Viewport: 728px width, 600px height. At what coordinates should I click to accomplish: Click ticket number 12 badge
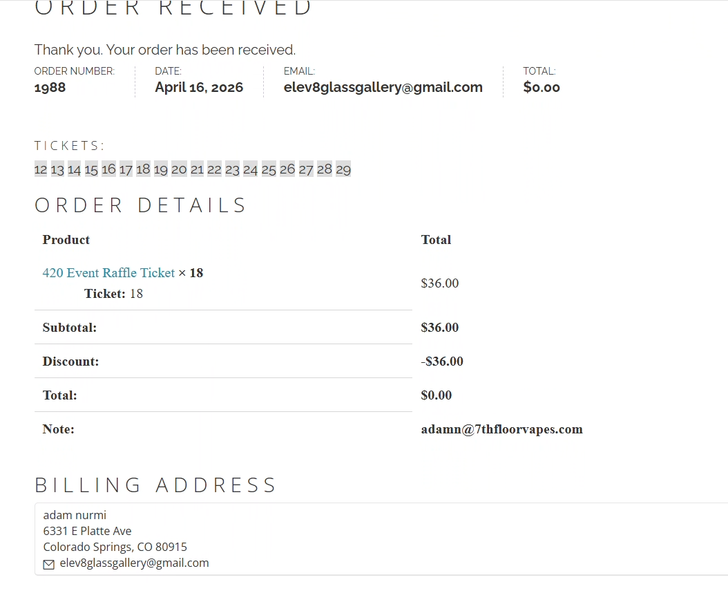[41, 169]
